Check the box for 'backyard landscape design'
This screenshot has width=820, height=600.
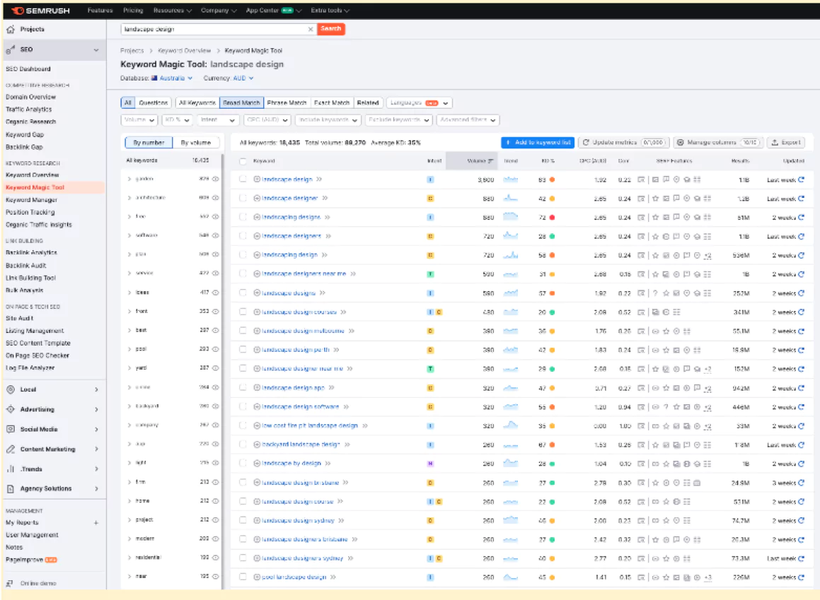click(x=243, y=445)
